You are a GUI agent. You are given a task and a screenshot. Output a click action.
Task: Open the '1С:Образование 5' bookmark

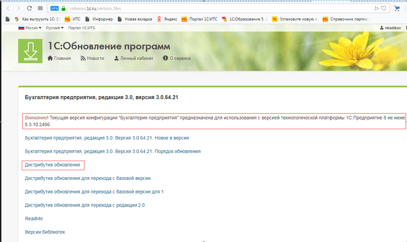point(245,19)
